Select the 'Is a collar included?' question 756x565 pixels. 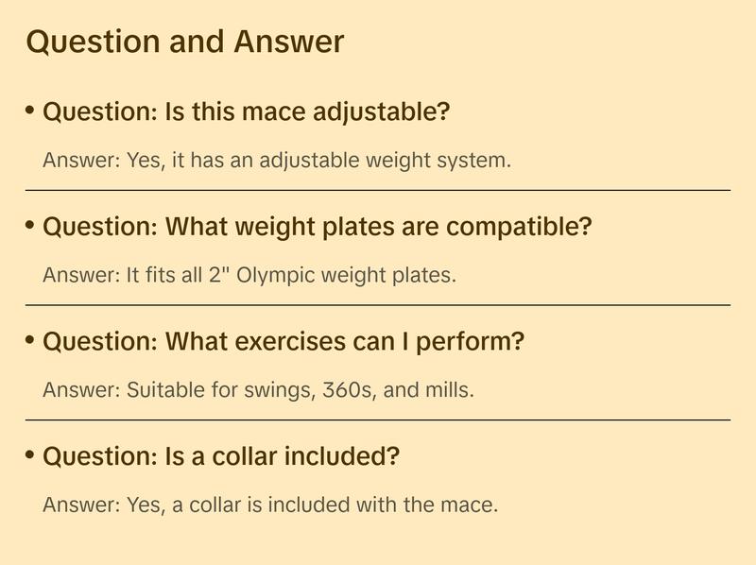pyautogui.click(x=221, y=457)
